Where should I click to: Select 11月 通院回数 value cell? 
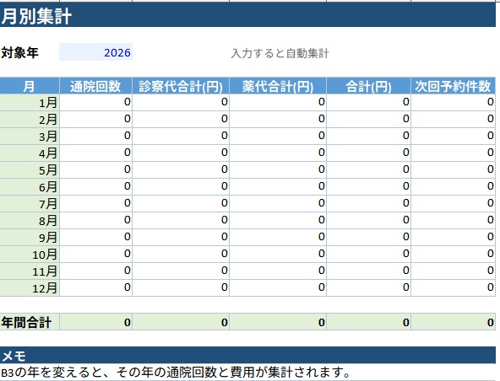click(x=95, y=271)
